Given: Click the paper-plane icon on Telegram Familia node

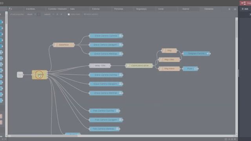Looking at the screenshot, I should [208, 54].
